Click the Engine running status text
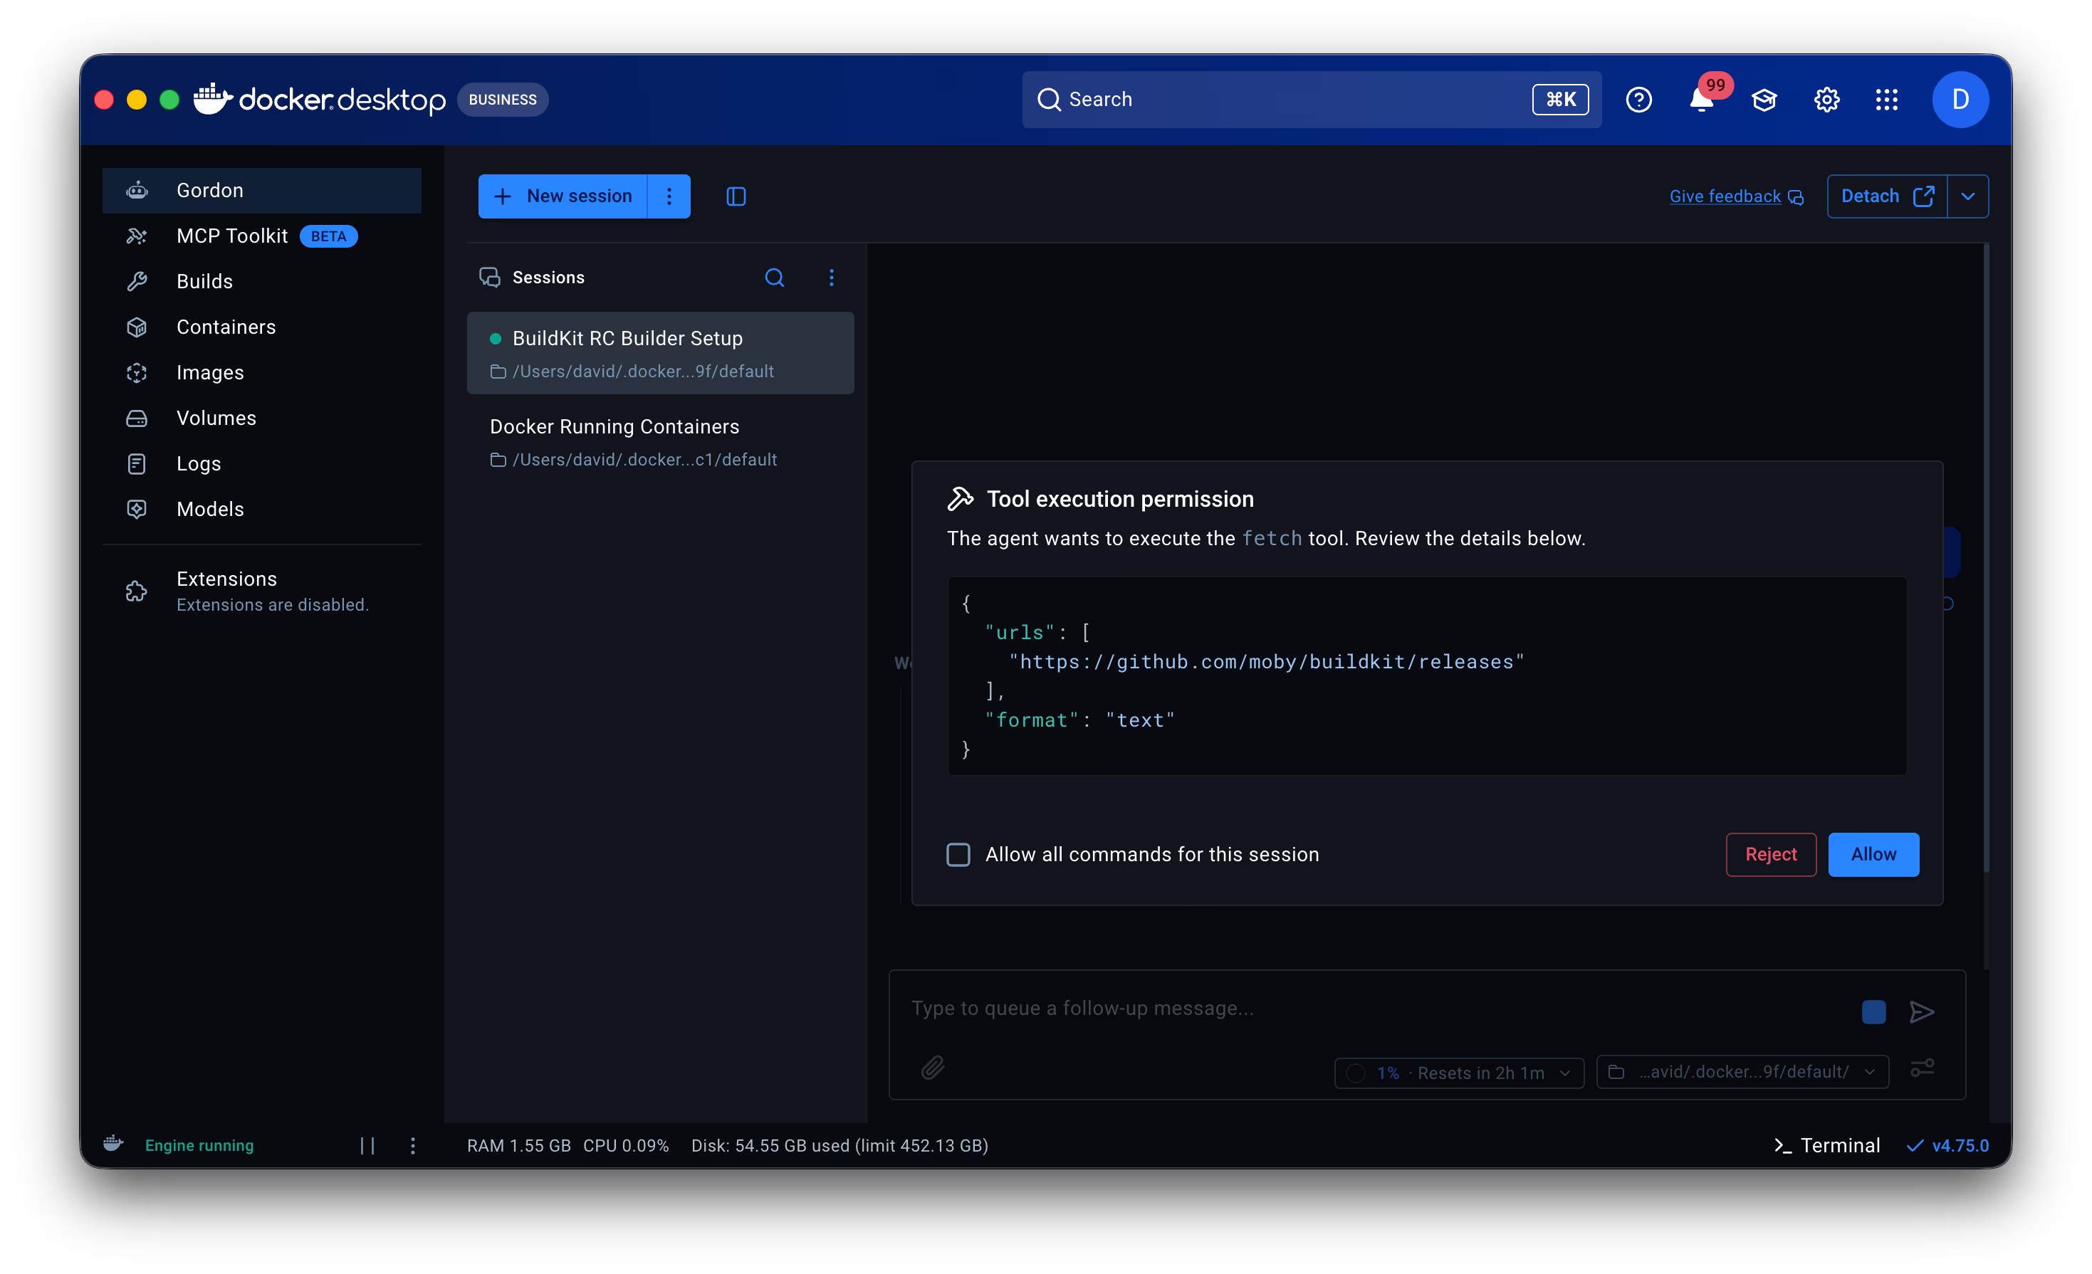Viewport: 2092px width, 1274px height. [x=199, y=1145]
